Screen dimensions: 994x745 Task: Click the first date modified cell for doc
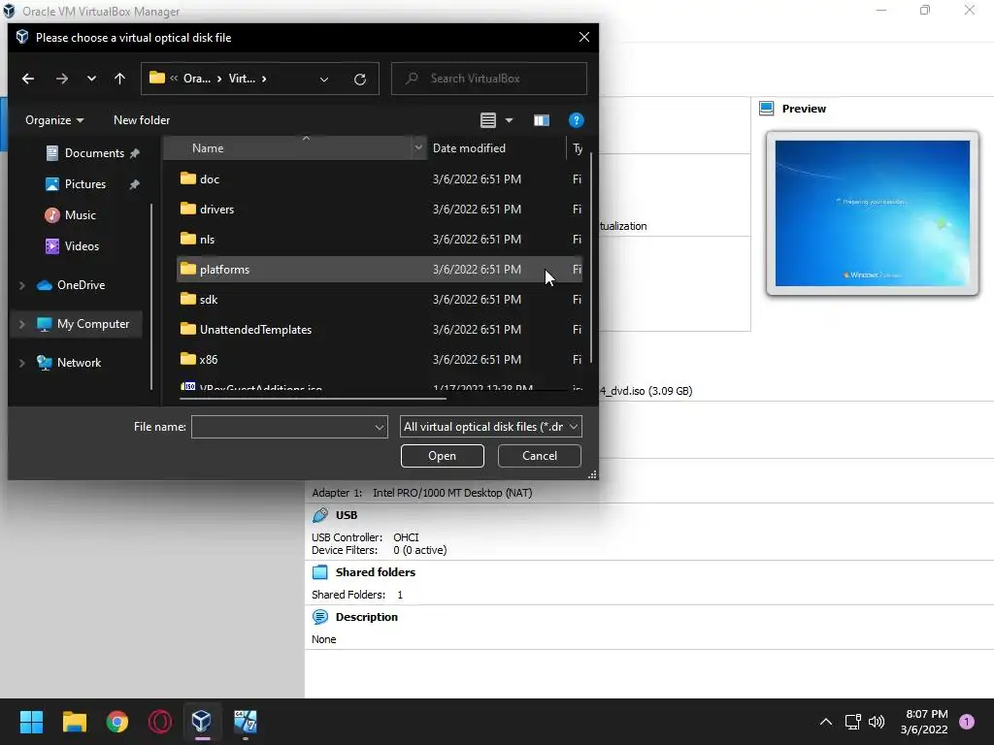tap(477, 179)
